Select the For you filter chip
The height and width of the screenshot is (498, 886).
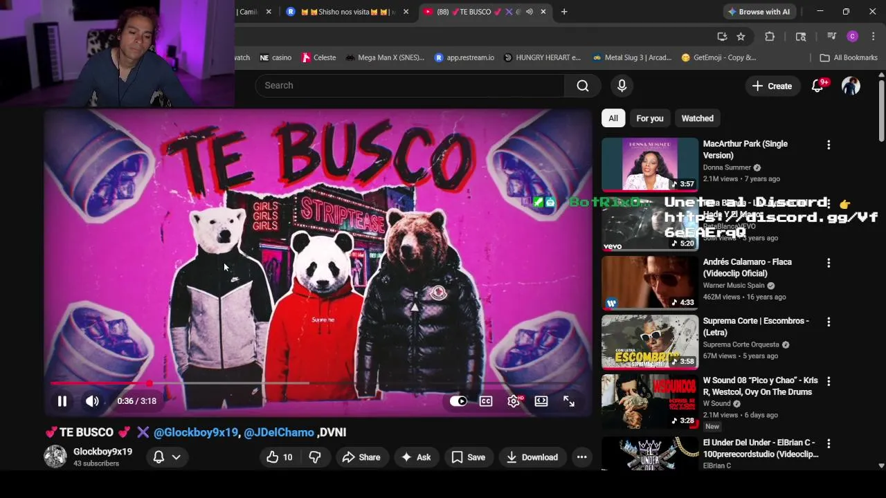[649, 118]
